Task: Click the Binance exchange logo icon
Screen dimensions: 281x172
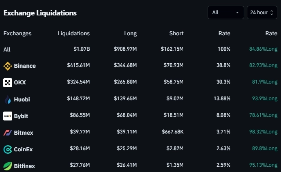Action: [x=8, y=66]
